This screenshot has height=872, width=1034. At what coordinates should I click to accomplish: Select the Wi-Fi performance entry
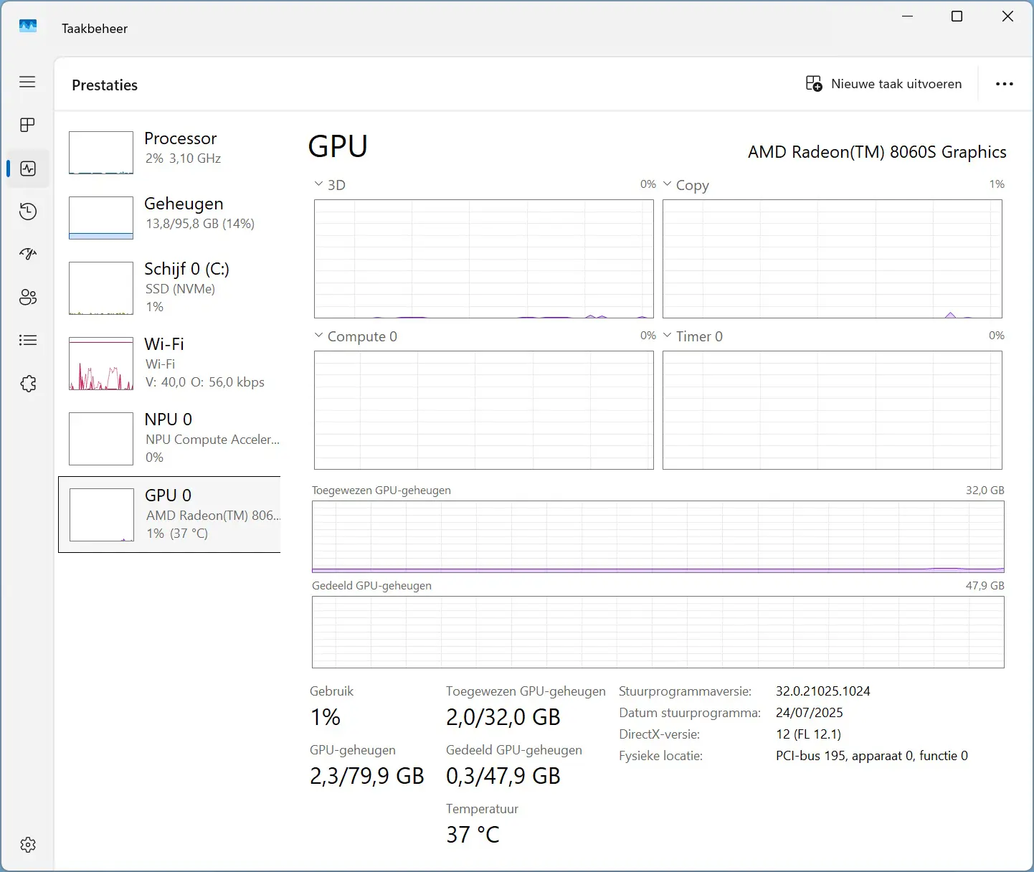point(169,363)
